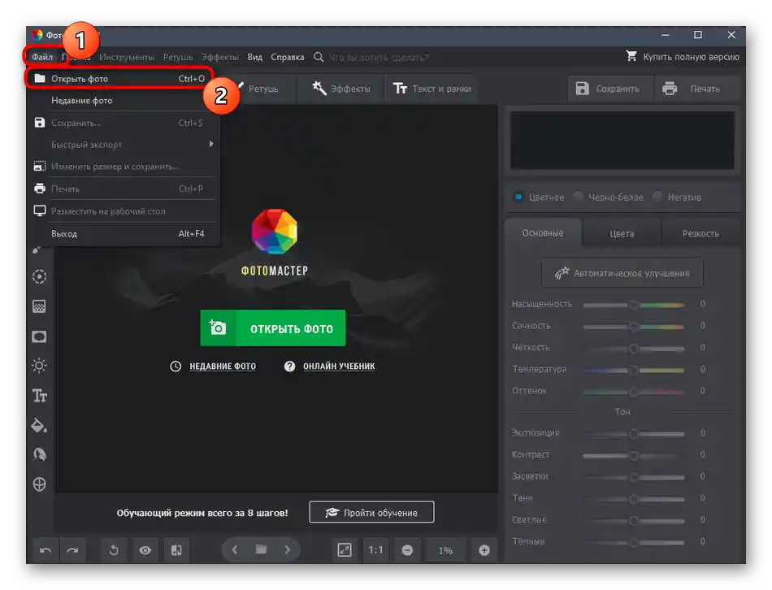Choose Печать in the File menu
This screenshot has width=772, height=590.
123,189
